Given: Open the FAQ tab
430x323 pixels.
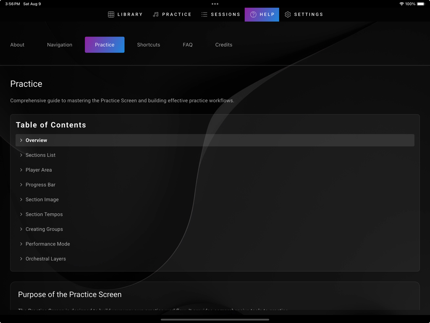Looking at the screenshot, I should point(187,45).
